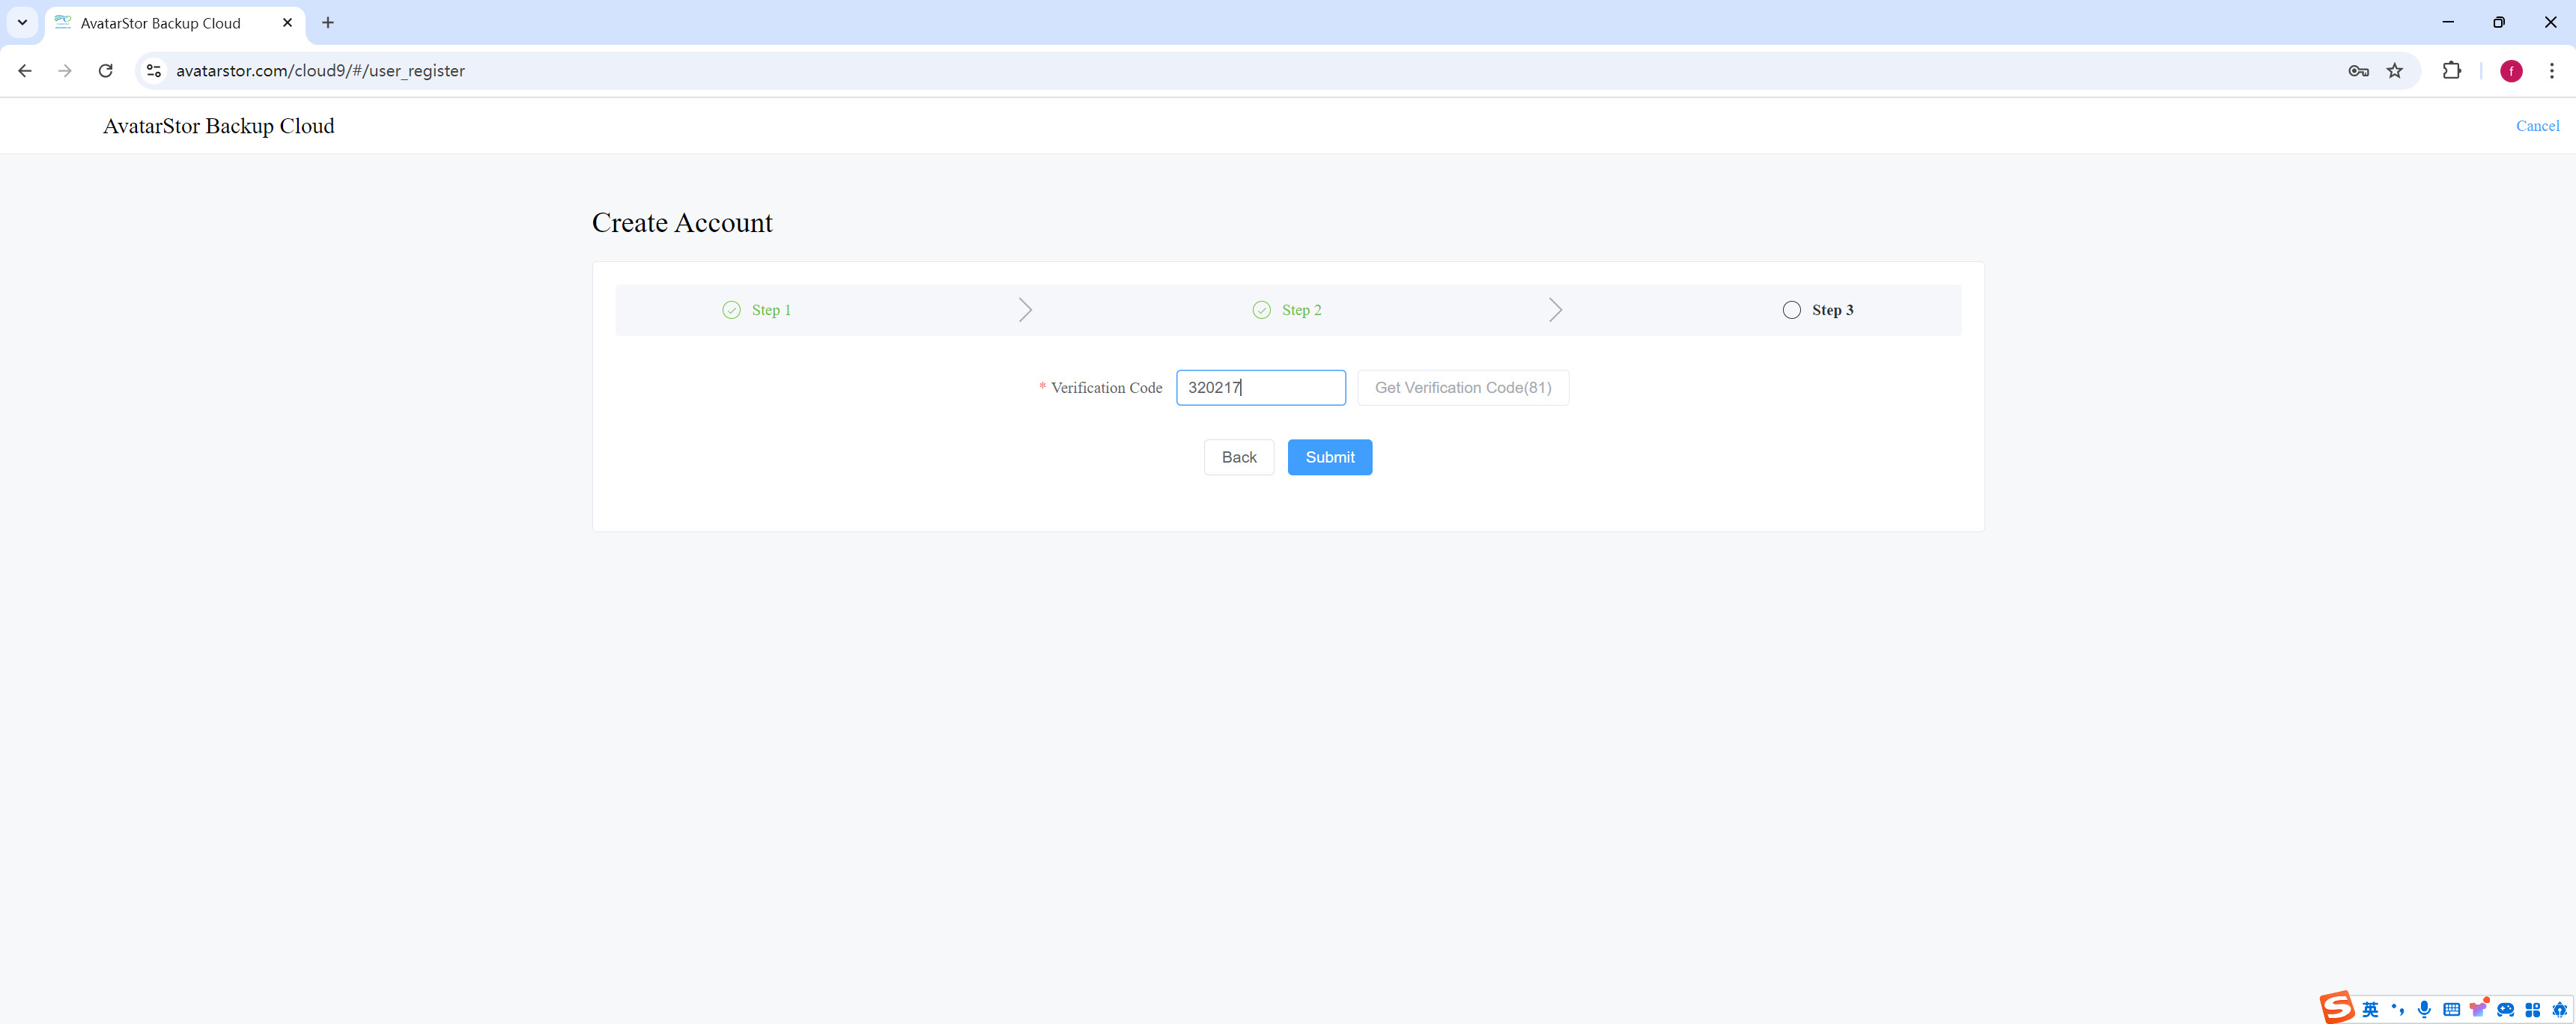Click the Sogou voice input microphone
Screen dimensions: 2576x1024
pos(2424,1010)
